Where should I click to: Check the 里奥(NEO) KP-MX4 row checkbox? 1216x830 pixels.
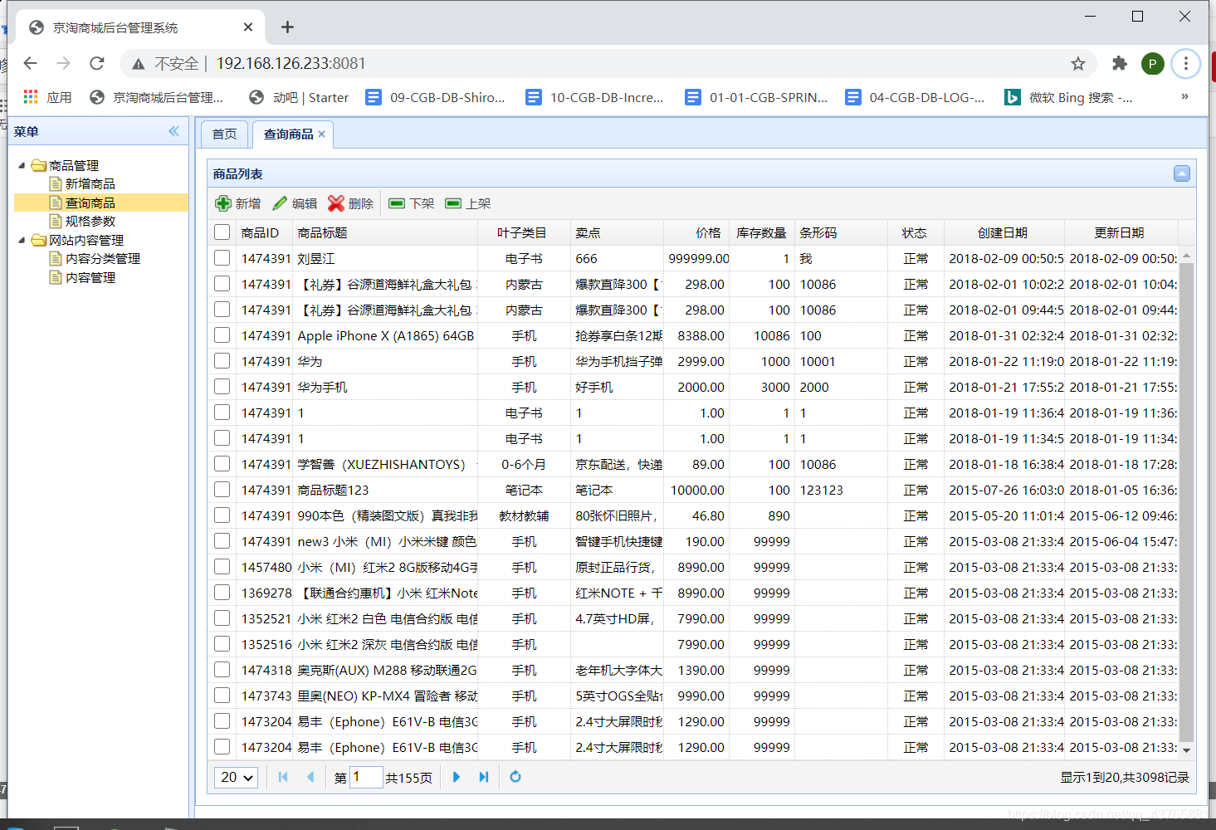[222, 696]
